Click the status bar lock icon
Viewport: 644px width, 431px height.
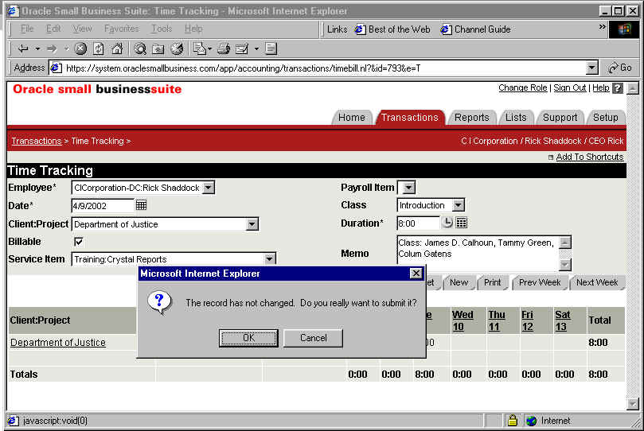(512, 421)
